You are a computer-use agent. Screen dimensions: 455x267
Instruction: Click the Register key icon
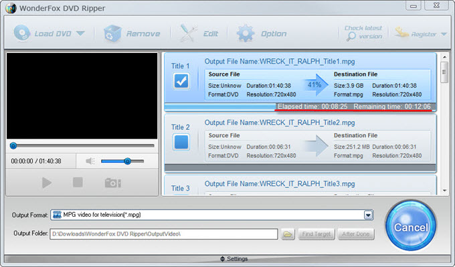[401, 32]
